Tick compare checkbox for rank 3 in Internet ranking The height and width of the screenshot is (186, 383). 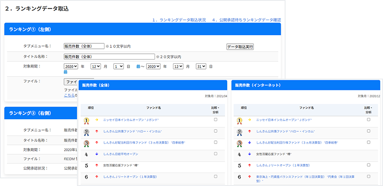click(368, 143)
